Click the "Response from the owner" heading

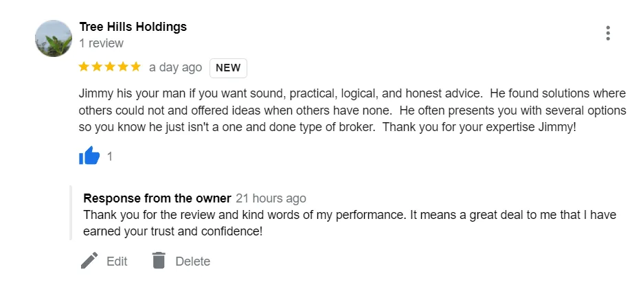(157, 198)
